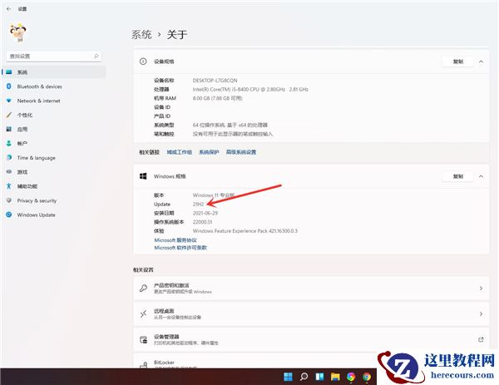Open the Windows Start button on taskbar
This screenshot has height=385, width=499.
click(x=288, y=377)
